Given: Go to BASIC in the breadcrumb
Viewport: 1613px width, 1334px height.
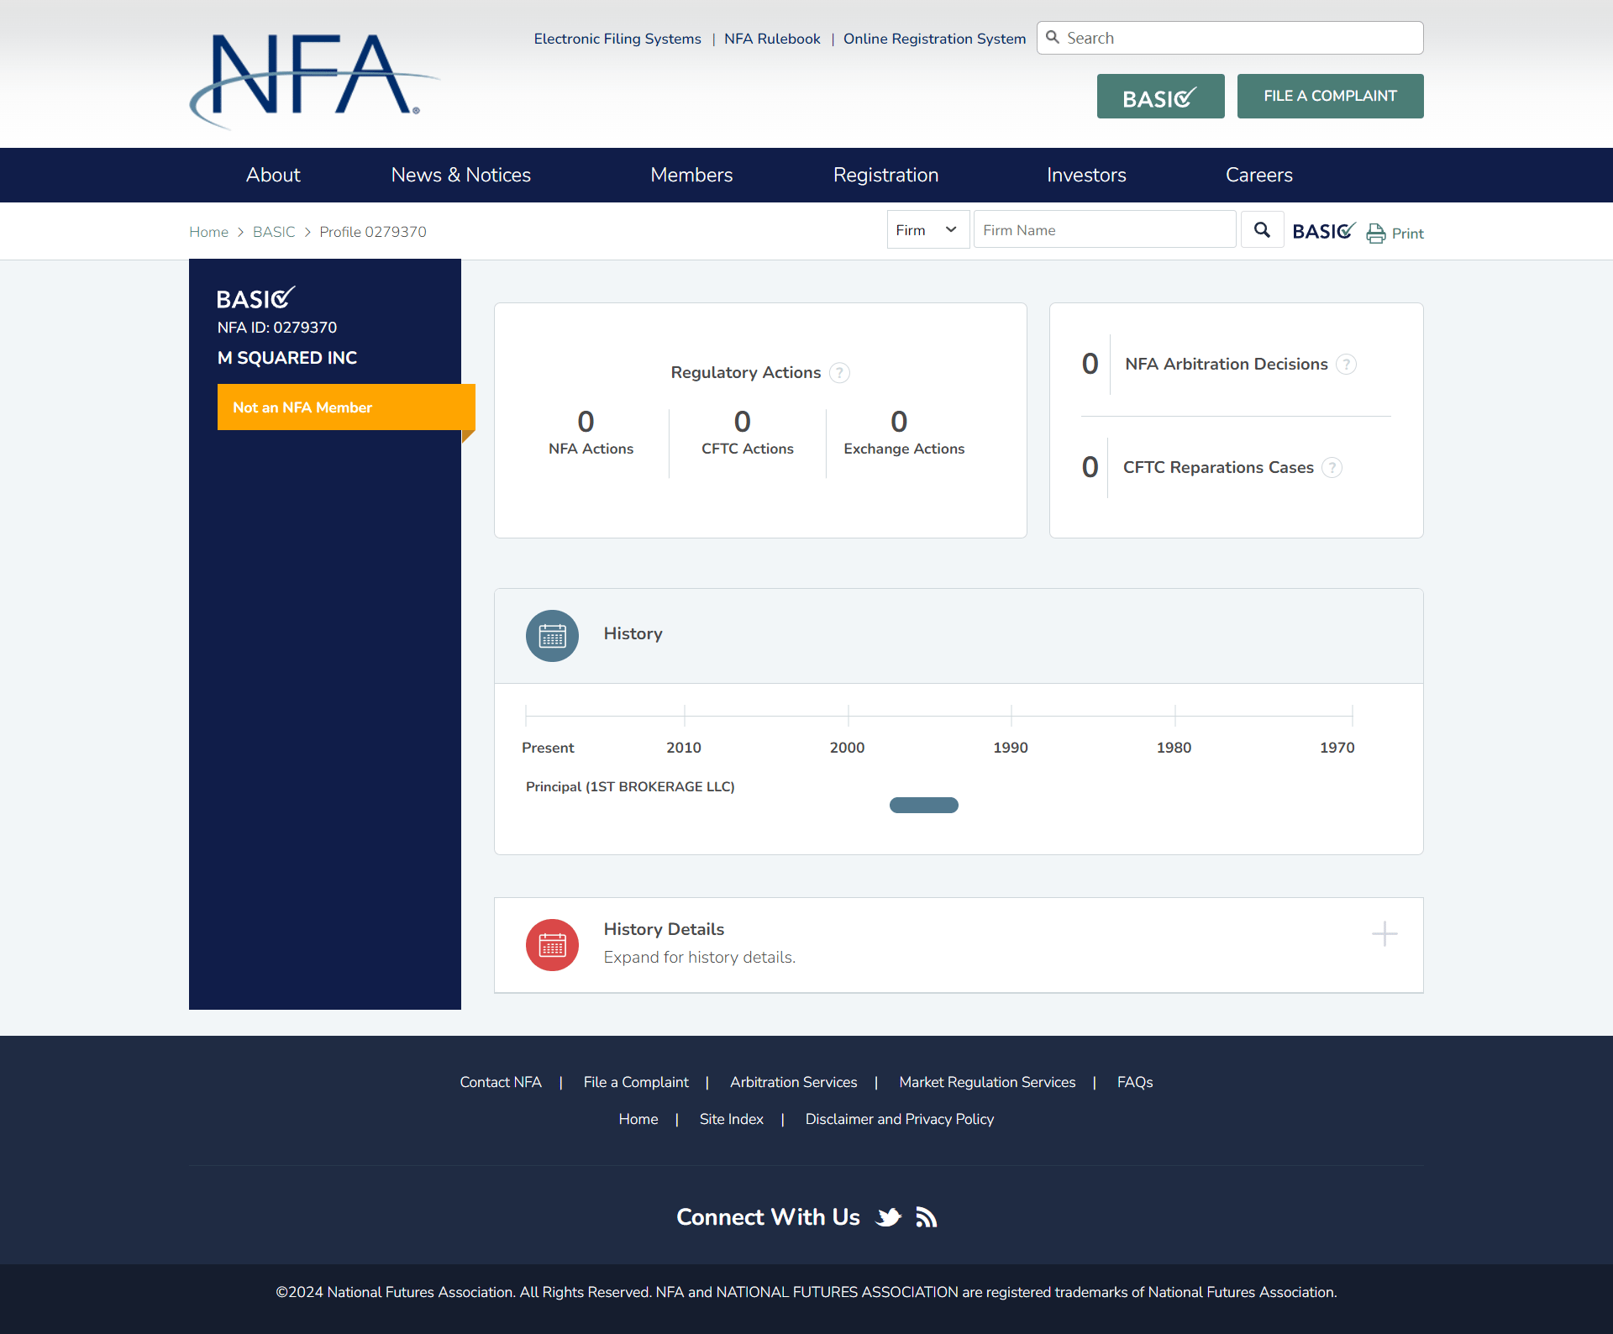Looking at the screenshot, I should pyautogui.click(x=274, y=232).
